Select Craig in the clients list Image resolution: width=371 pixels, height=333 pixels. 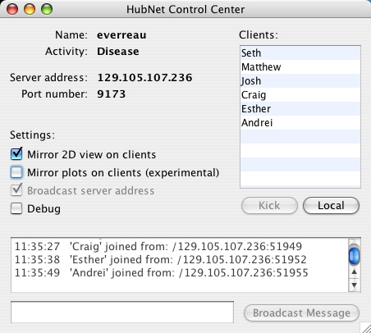(x=300, y=95)
